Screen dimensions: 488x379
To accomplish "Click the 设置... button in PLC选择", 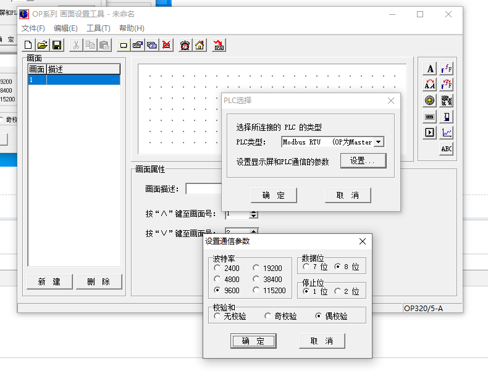I will pyautogui.click(x=363, y=160).
